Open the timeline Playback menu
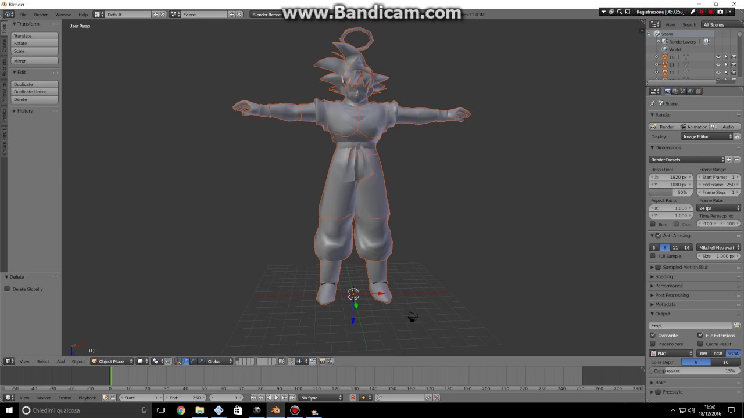744x418 pixels. tap(87, 398)
